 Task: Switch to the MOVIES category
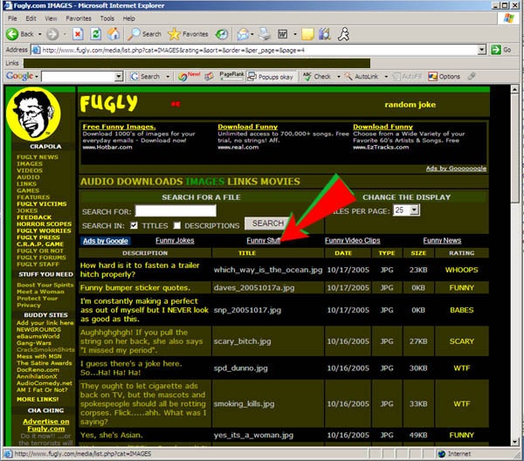coord(280,182)
